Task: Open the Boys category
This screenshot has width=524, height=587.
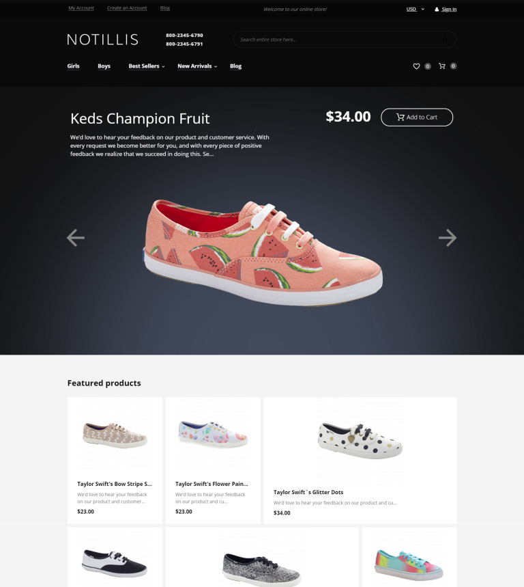Action: click(104, 66)
